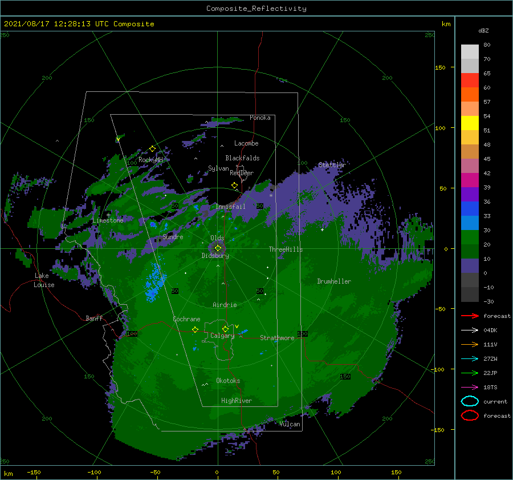Select the cyan 27ZW arrow legend icon
Viewport: 513px width, 480px height.
pos(470,359)
